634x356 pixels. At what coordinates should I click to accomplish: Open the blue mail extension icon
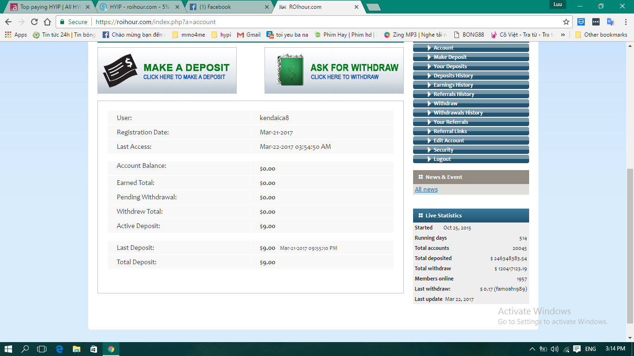tap(581, 22)
